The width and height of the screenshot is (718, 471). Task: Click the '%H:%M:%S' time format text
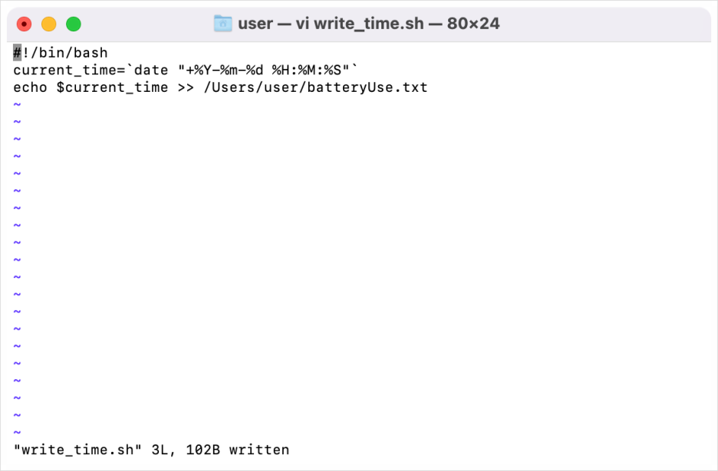[307, 70]
